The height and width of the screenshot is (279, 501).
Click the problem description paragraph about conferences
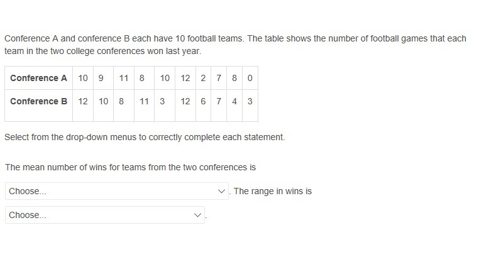click(x=235, y=45)
